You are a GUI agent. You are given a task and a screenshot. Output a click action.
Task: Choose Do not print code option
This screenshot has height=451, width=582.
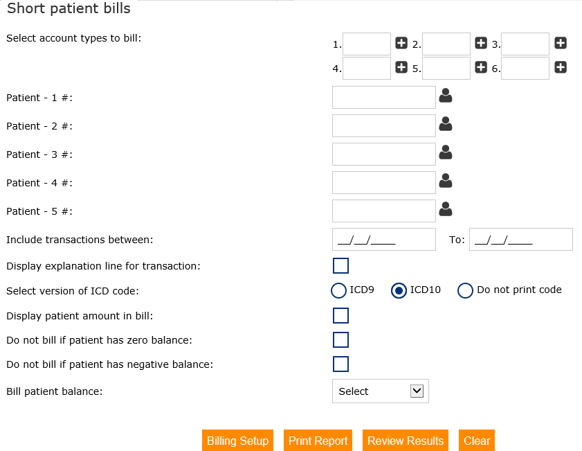click(x=465, y=290)
